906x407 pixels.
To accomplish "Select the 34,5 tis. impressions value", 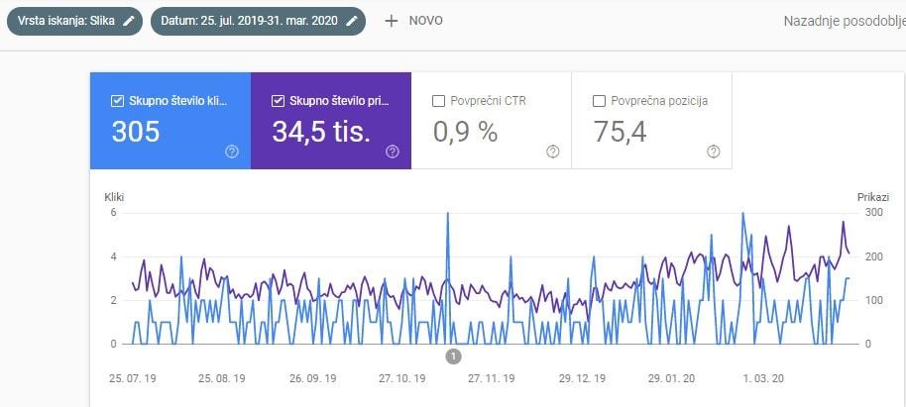I will (321, 133).
